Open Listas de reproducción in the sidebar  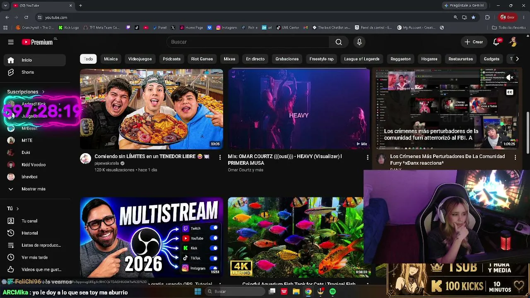point(35,245)
